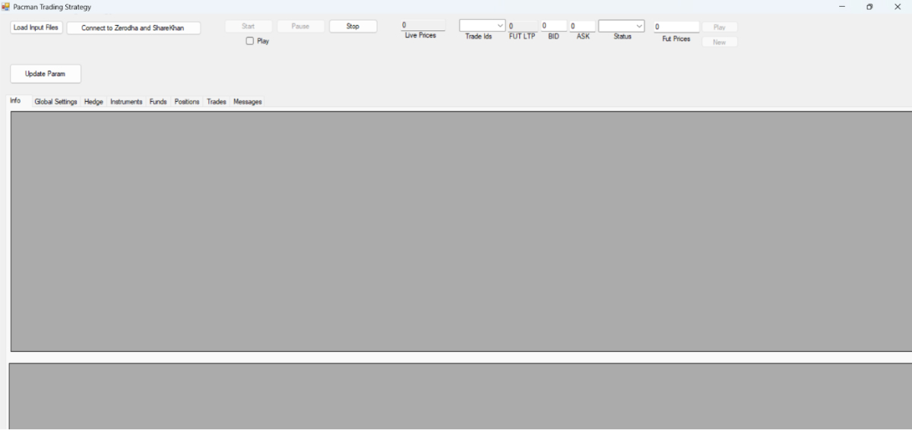The height and width of the screenshot is (430, 912).
Task: Enable the Play checkbox
Action: (249, 41)
